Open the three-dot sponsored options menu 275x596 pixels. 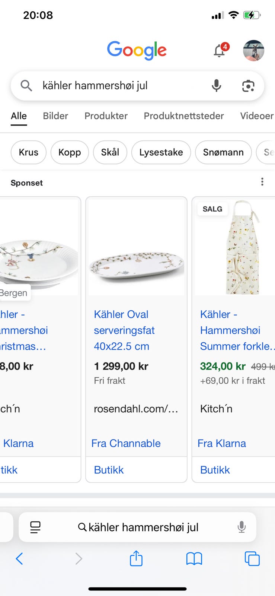point(262,182)
